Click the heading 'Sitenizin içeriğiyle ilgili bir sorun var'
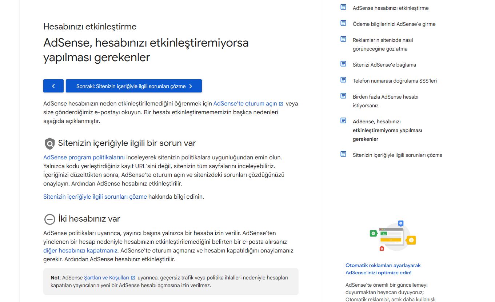Screen dimensions: 495x302 [x=127, y=143]
